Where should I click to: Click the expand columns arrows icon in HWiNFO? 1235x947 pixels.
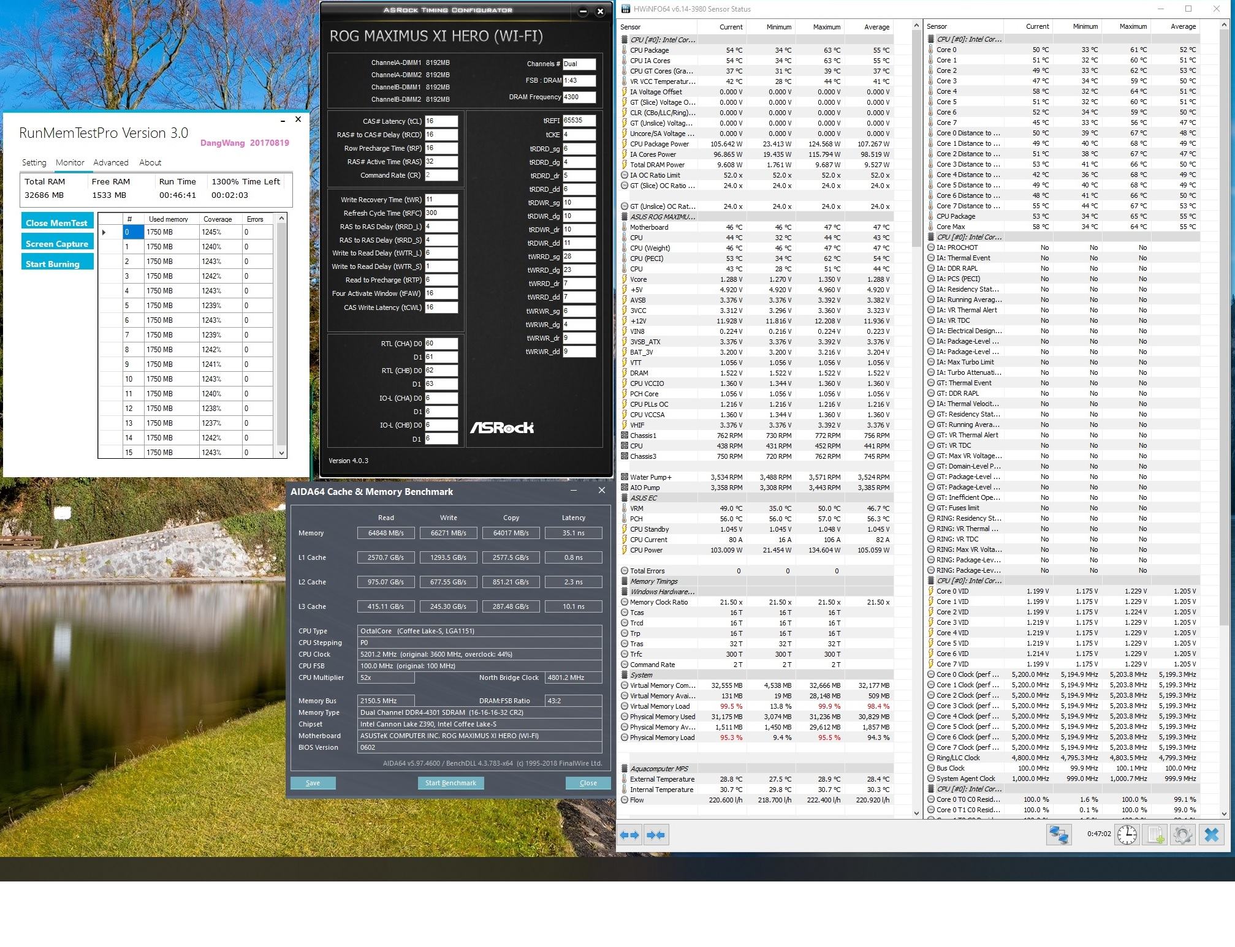[629, 835]
